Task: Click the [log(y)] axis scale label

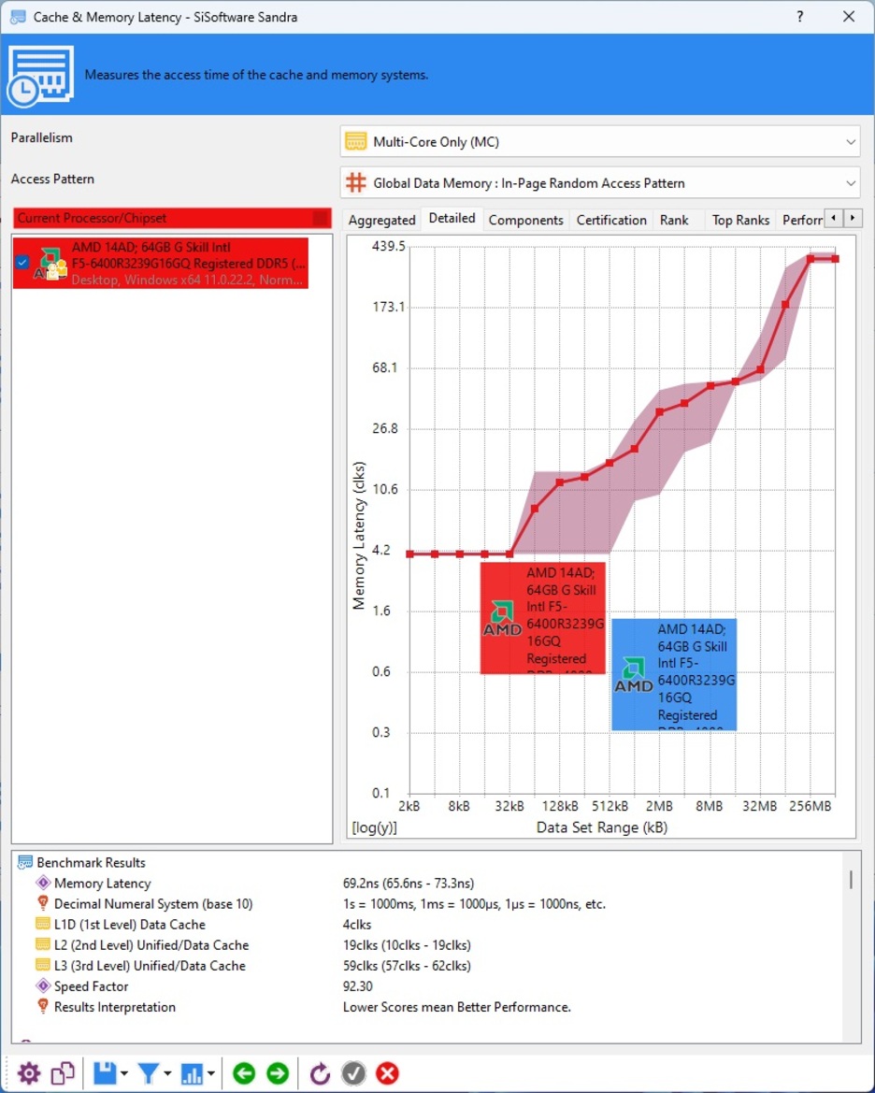Action: [375, 827]
